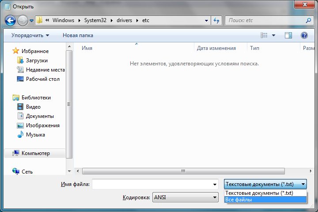Expand the view options dropdown arrow
This screenshot has width=318, height=212.
(x=274, y=35)
